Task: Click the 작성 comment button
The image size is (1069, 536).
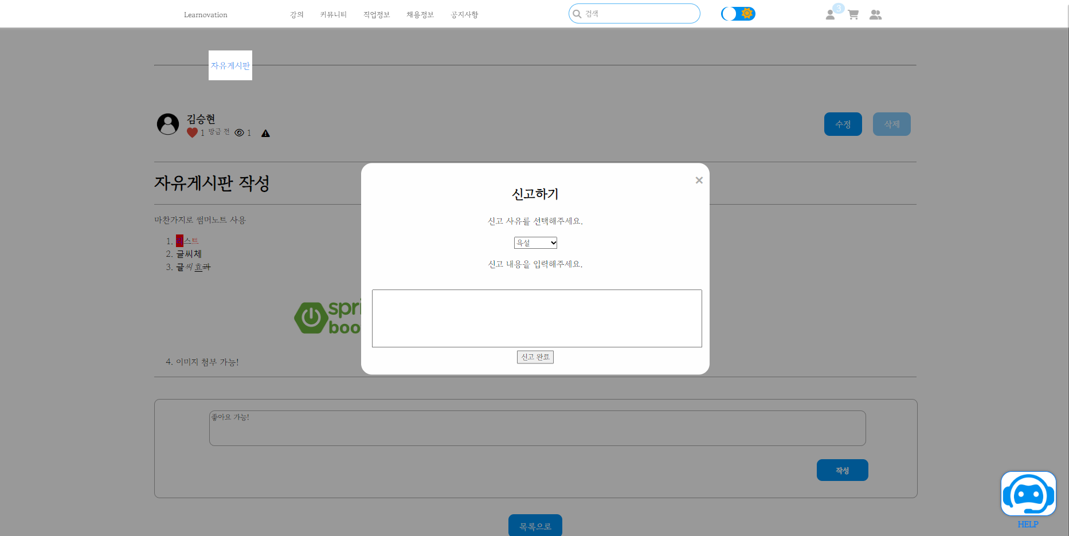Action: [842, 470]
